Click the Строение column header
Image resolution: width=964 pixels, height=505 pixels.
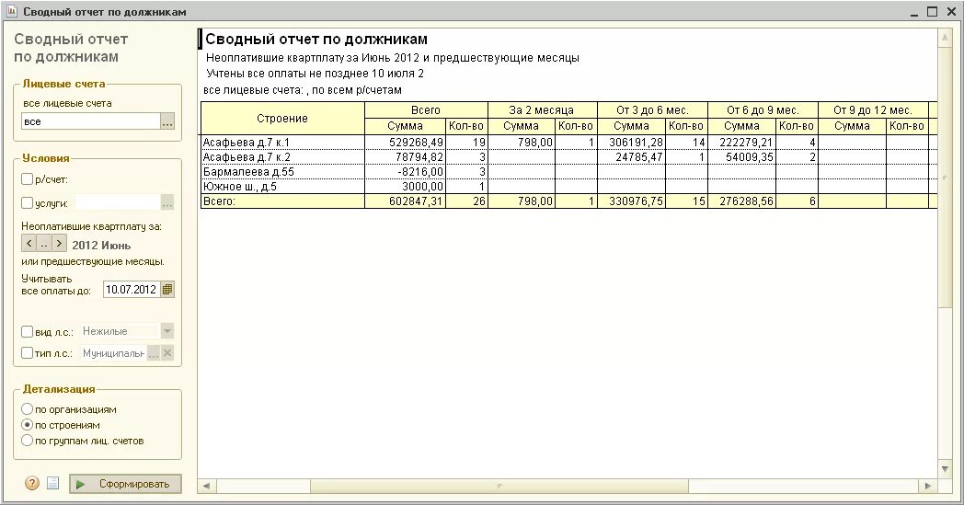click(x=282, y=118)
